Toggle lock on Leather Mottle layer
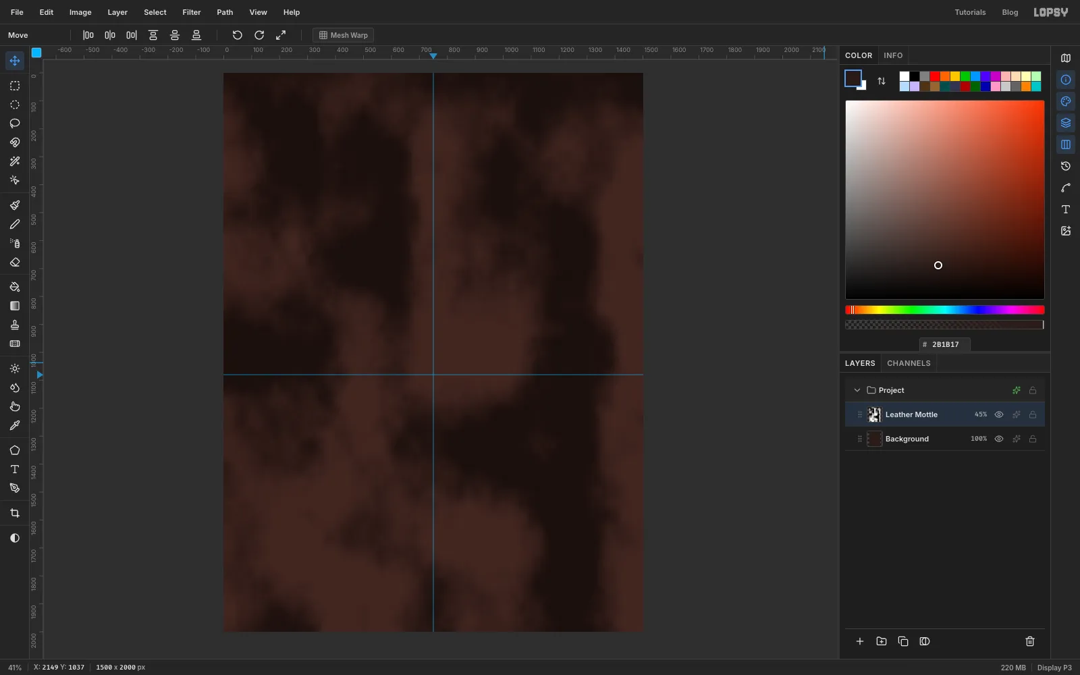1080x675 pixels. coord(1033,414)
